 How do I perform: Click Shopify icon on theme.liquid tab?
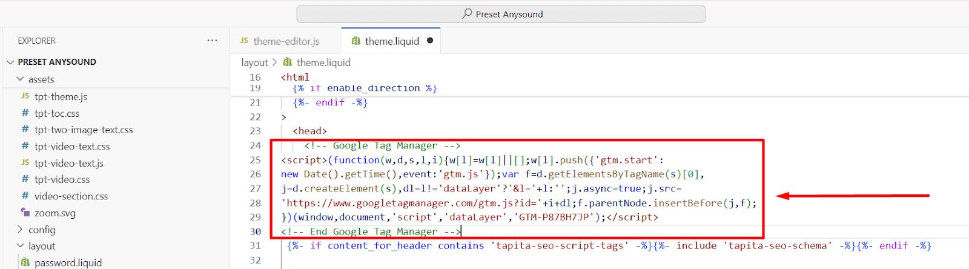coord(356,41)
